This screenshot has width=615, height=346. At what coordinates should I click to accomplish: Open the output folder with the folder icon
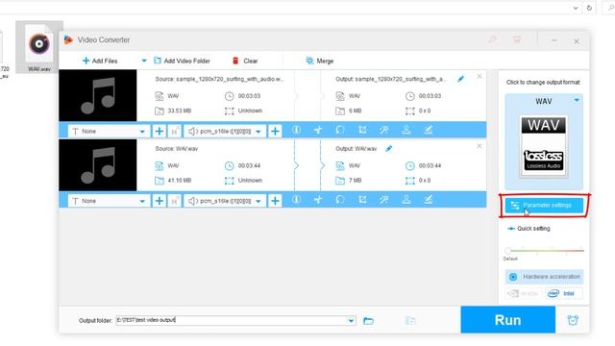[x=368, y=321]
